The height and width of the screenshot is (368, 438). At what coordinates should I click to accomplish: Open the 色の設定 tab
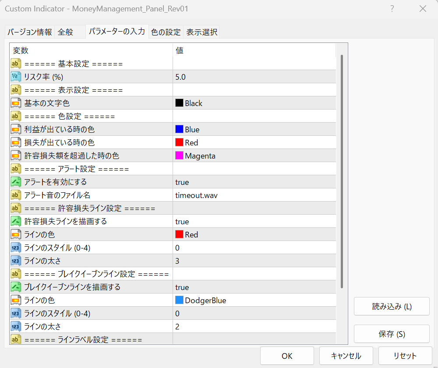(166, 32)
